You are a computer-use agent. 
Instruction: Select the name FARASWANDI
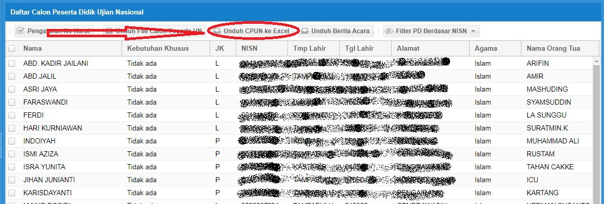46,102
